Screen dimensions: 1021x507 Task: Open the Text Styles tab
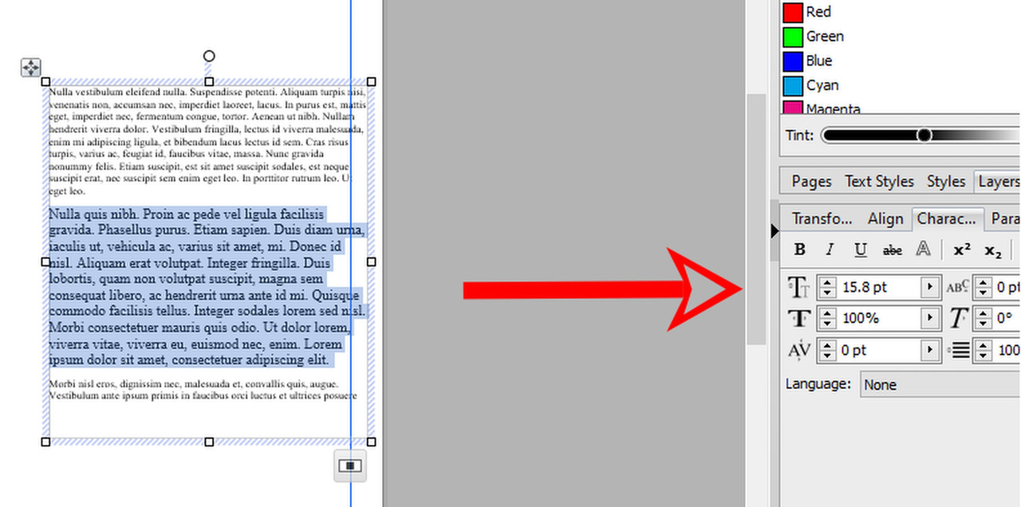(879, 182)
